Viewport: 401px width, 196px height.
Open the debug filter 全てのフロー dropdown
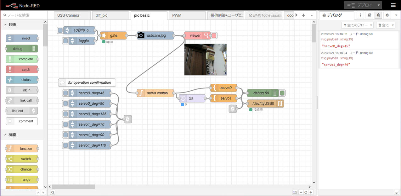tap(357, 25)
